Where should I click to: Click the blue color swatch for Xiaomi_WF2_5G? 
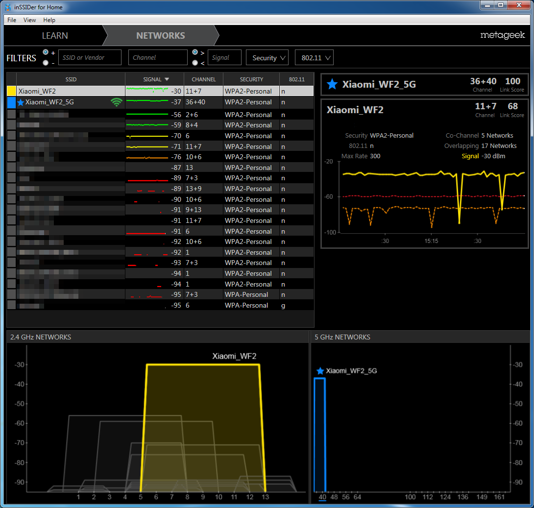click(x=12, y=102)
